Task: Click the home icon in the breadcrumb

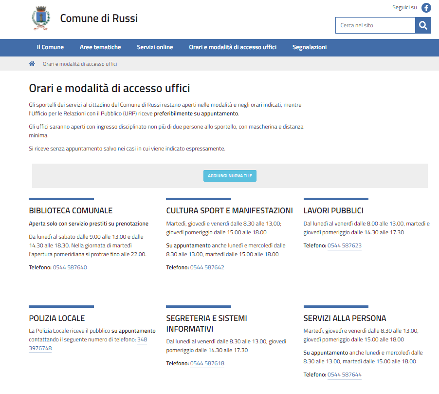Action: 32,64
